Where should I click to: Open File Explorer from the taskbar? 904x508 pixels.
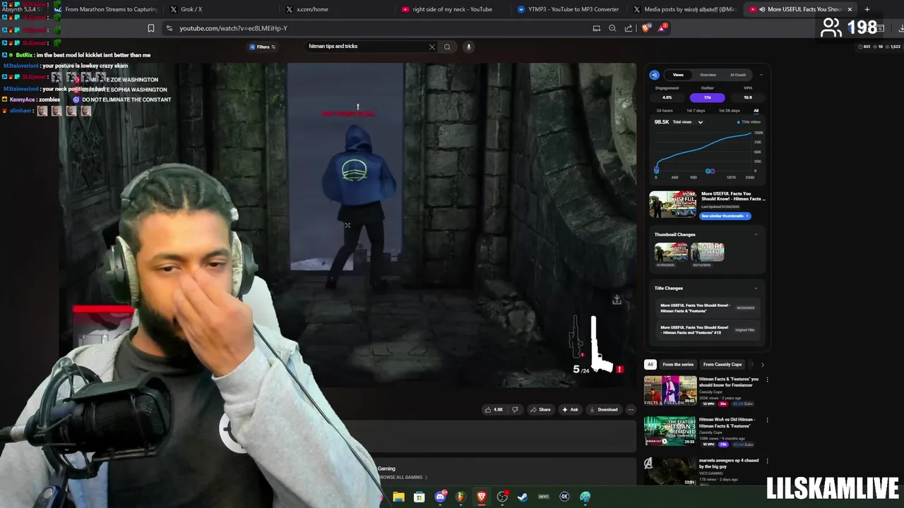399,497
